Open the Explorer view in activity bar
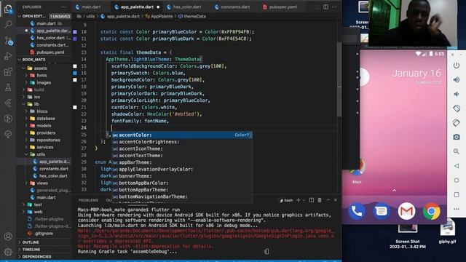Viewport: 466px width, 262px height. [x=8, y=9]
